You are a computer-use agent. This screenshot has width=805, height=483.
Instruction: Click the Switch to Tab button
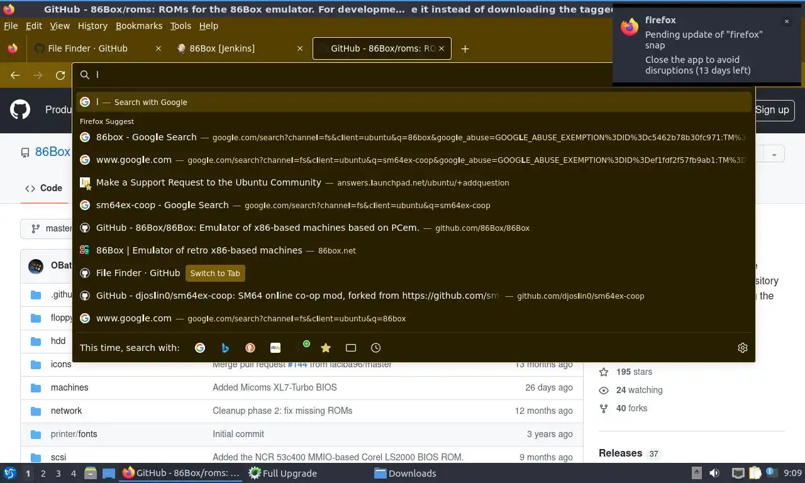[x=215, y=273]
